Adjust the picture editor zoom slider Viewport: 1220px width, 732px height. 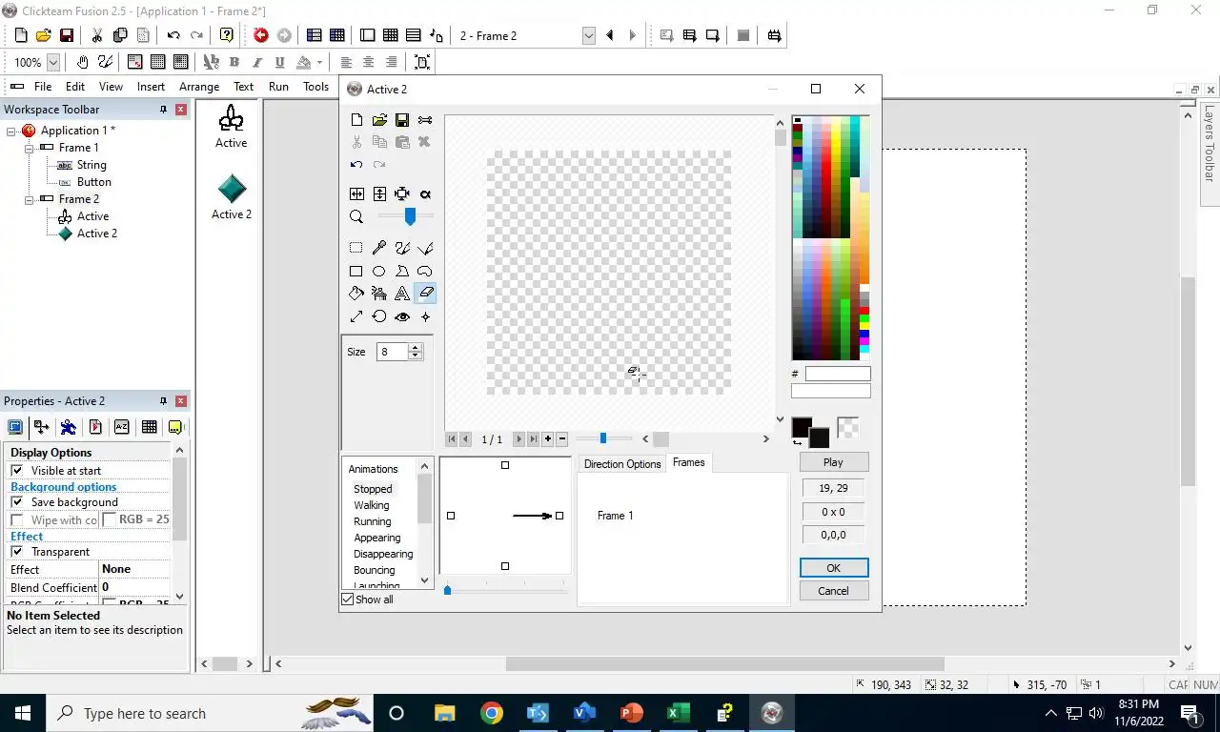point(410,217)
